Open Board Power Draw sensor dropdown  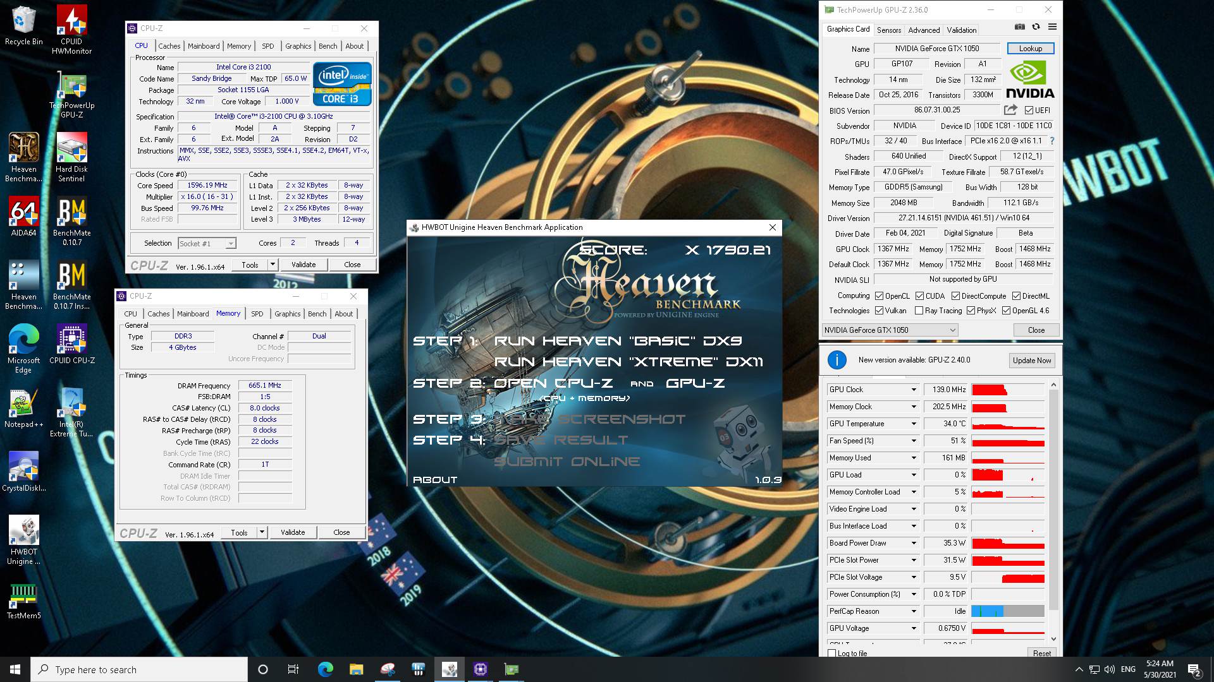click(x=914, y=543)
